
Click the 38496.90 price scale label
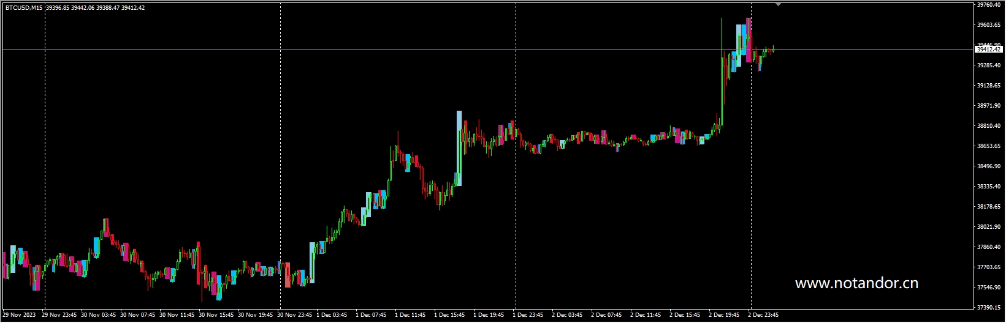pyautogui.click(x=988, y=166)
